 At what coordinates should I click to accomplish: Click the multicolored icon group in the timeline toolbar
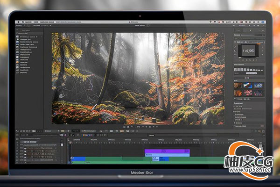coord(88,135)
